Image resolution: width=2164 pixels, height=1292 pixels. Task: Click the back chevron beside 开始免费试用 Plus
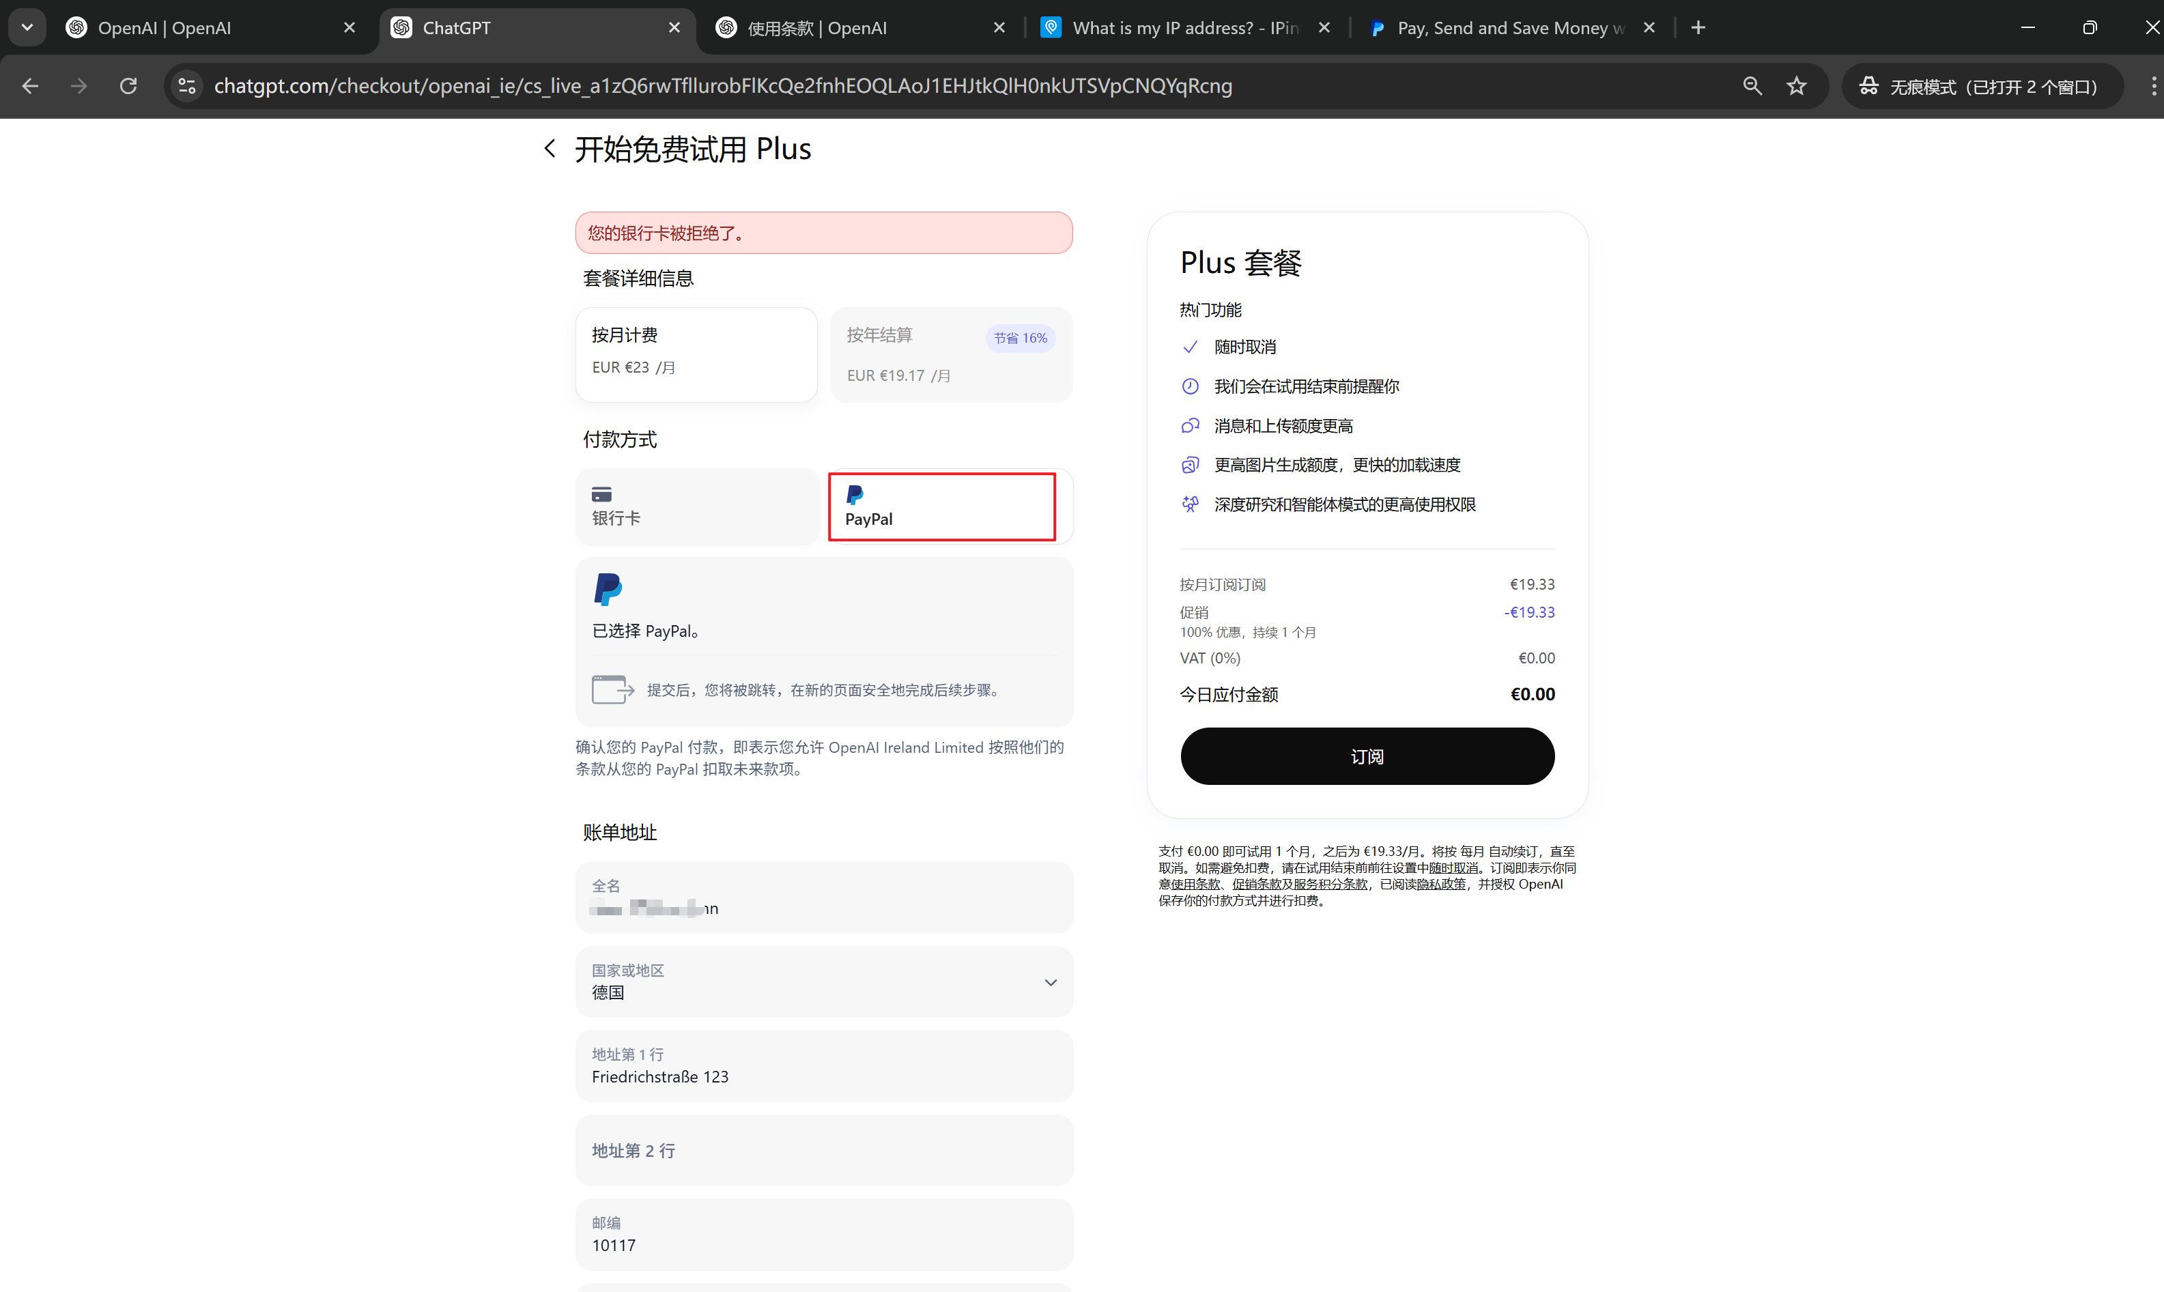click(x=550, y=149)
